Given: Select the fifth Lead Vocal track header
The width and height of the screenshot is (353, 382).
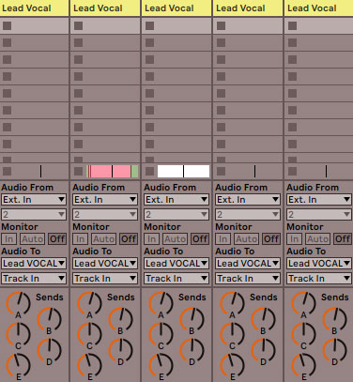Looking at the screenshot, I should [319, 8].
